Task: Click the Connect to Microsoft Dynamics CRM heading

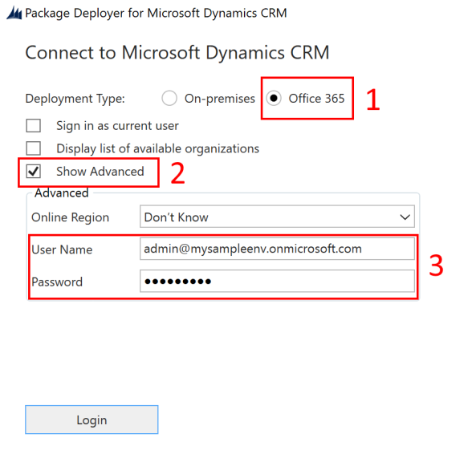Action: pos(177,53)
